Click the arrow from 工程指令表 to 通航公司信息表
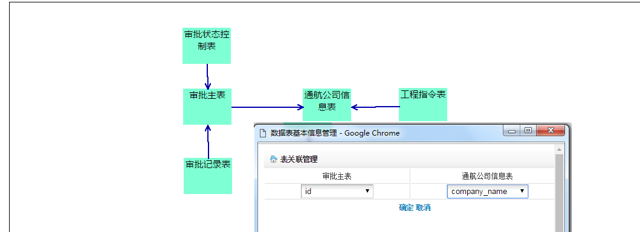Image resolution: width=640 pixels, height=232 pixels. [375, 107]
